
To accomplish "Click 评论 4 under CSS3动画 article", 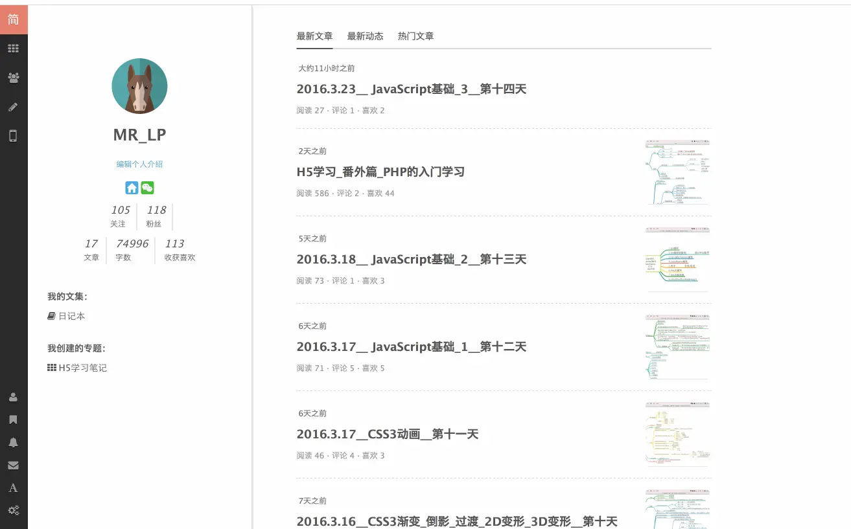I will (344, 456).
